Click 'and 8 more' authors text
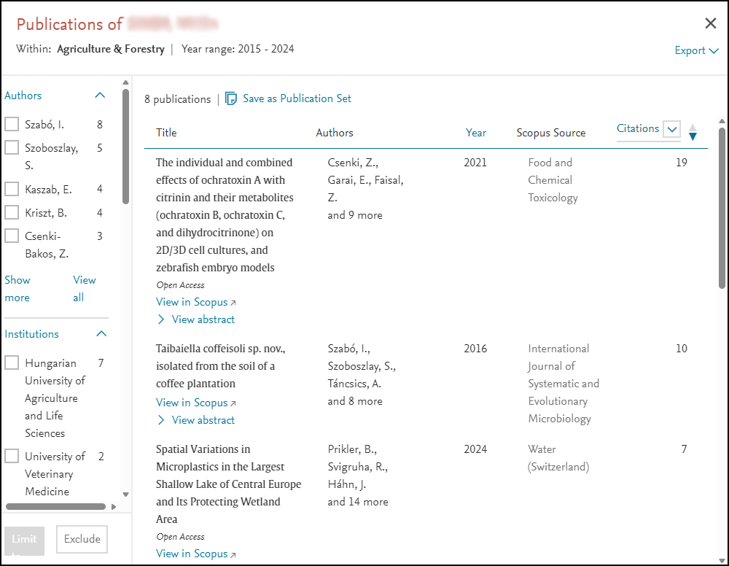Image resolution: width=729 pixels, height=566 pixels. [355, 401]
